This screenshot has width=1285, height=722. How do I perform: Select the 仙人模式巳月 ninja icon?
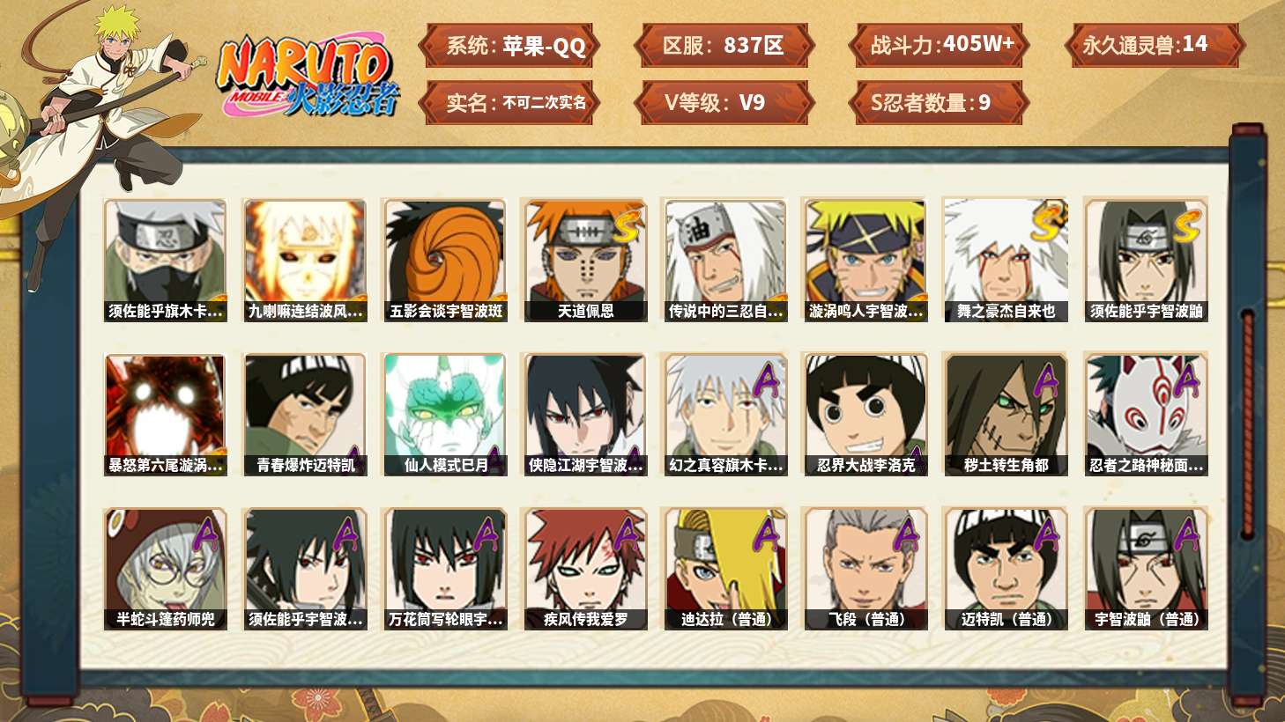pyautogui.click(x=445, y=415)
